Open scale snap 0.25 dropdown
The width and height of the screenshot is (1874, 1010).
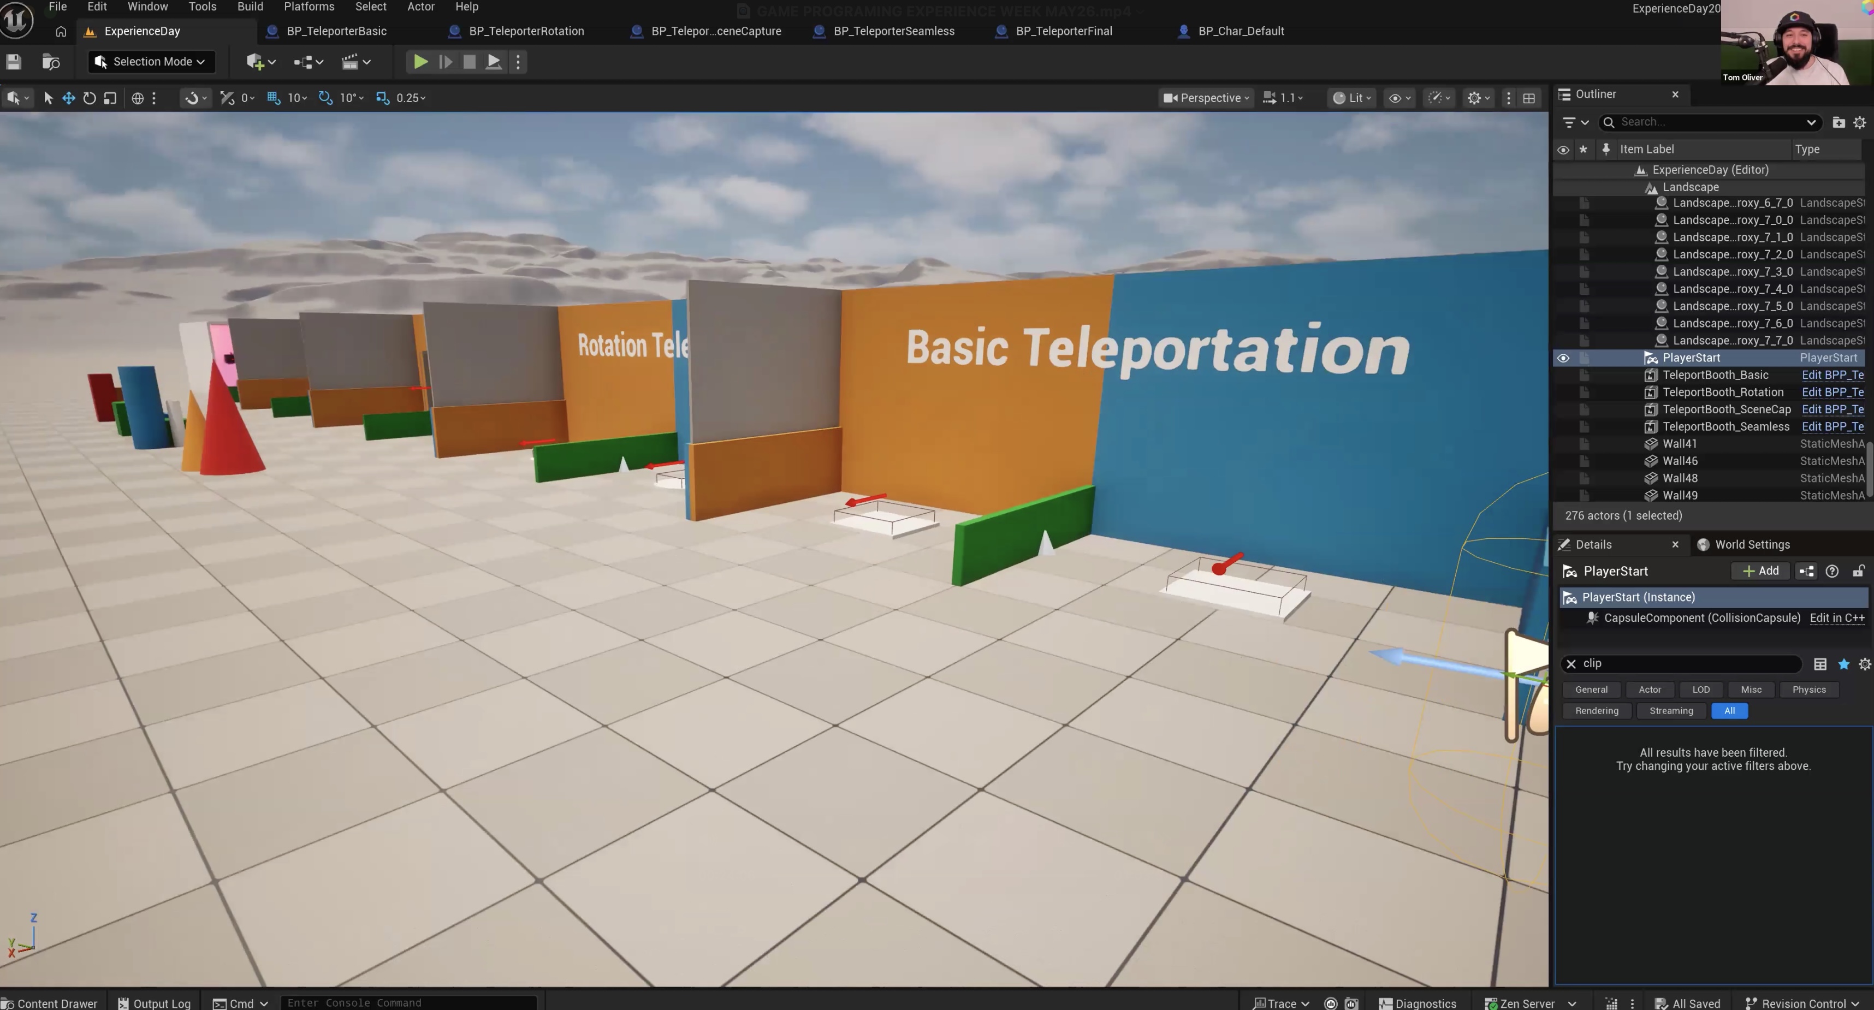tap(411, 98)
